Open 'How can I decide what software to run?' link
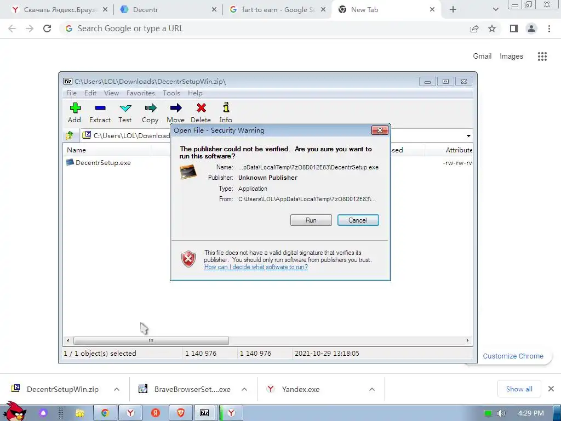561x421 pixels. point(256,267)
